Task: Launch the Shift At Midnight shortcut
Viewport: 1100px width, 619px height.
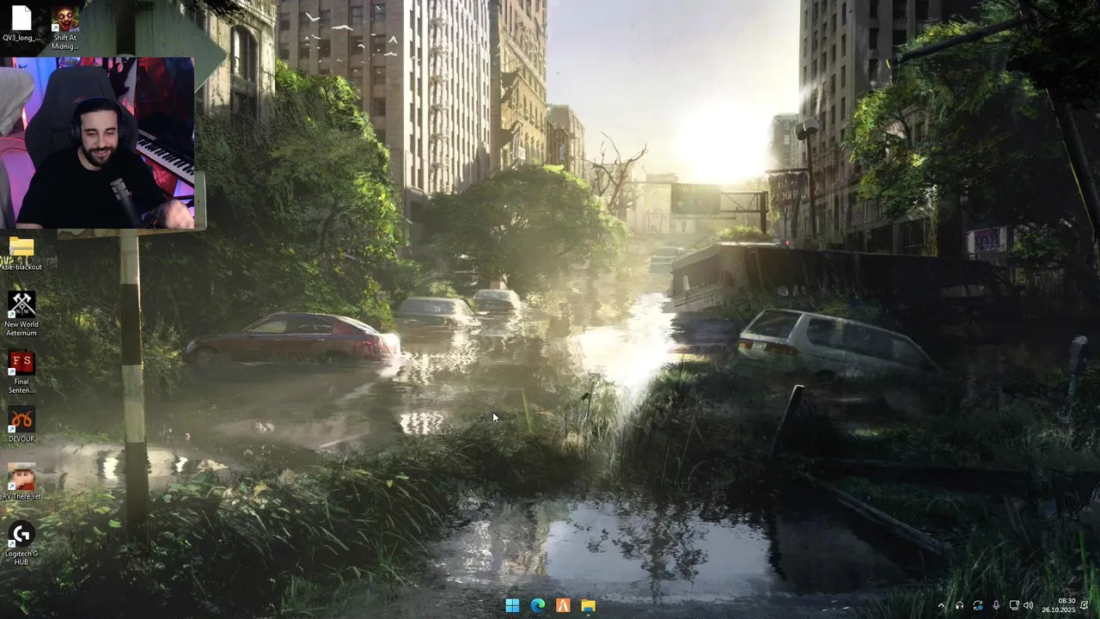Action: pyautogui.click(x=65, y=28)
